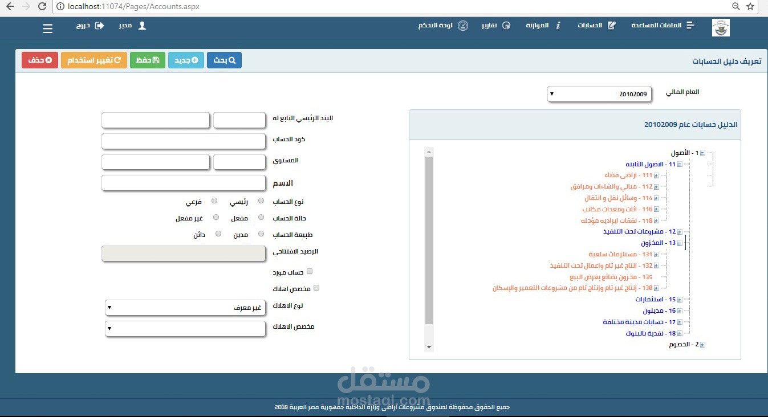Image resolution: width=768 pixels, height=417 pixels.
Task: Expand 112 - مبانى وانشاءات ومرافق node
Action: pyautogui.click(x=656, y=187)
